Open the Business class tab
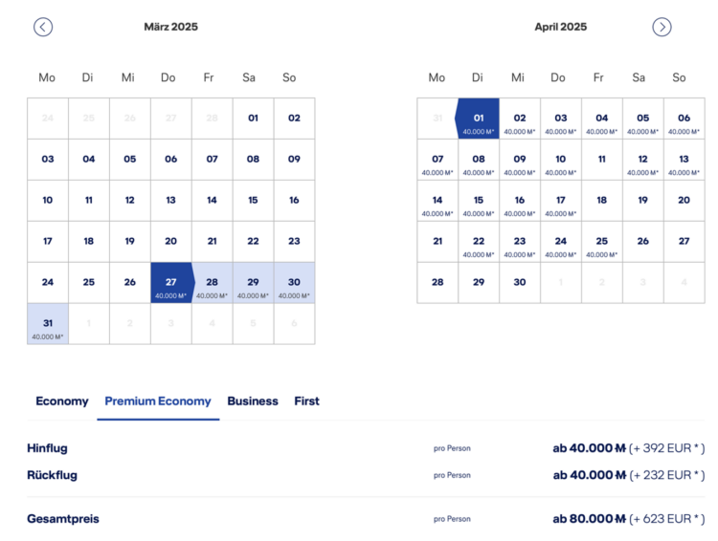718x541 pixels. tap(253, 401)
